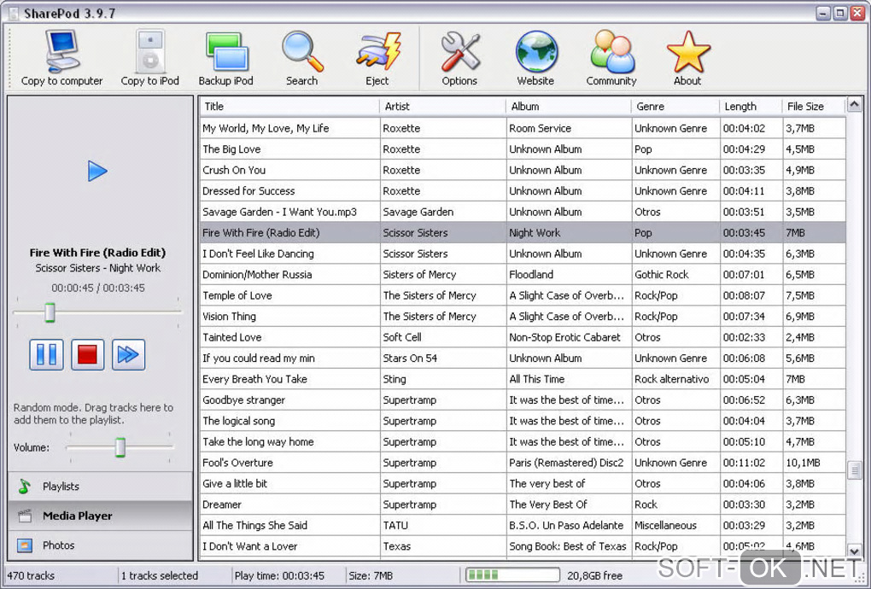
Task: Select the track 'Dreamer'
Action: pyautogui.click(x=523, y=504)
